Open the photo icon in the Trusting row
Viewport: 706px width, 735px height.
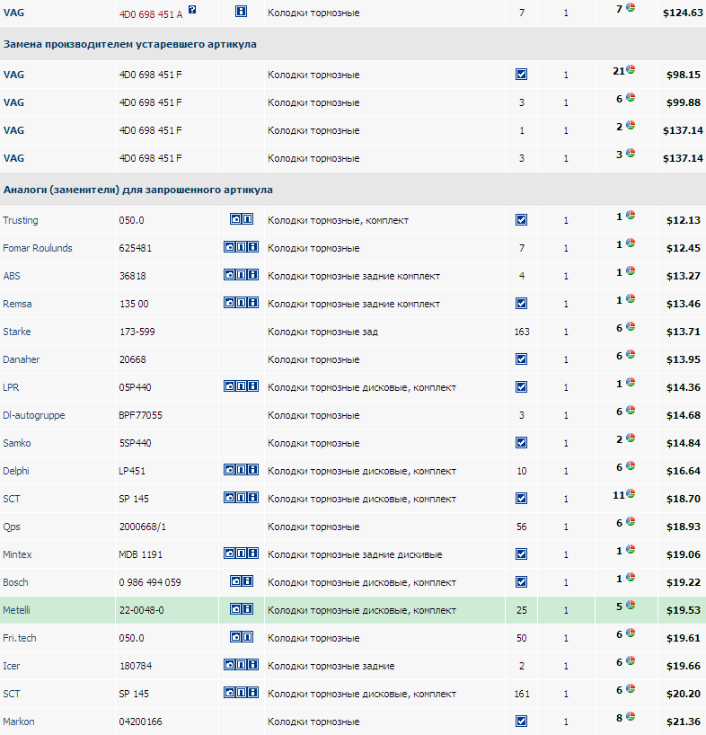[235, 219]
